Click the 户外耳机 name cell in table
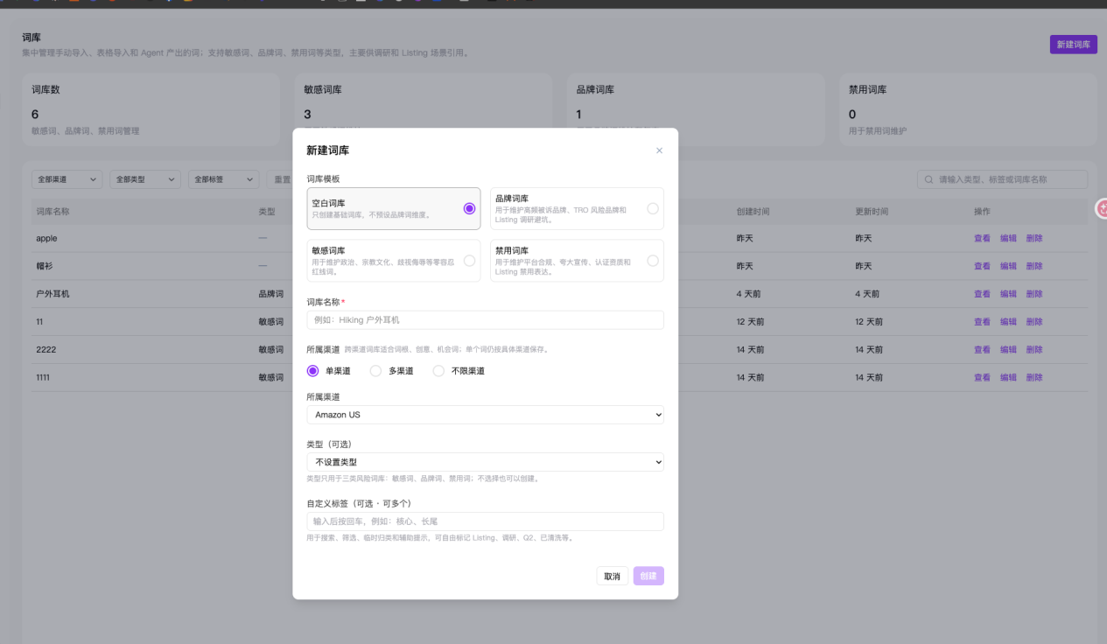Screen dimensions: 1107x644 point(53,294)
